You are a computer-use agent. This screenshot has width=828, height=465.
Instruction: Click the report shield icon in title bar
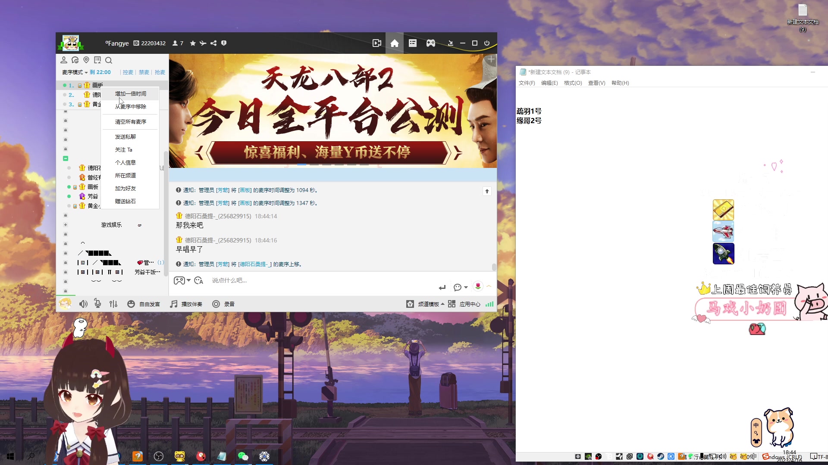tap(224, 43)
